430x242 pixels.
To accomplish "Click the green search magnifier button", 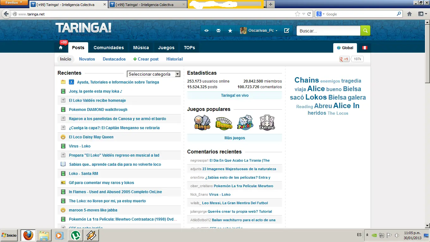I will pyautogui.click(x=365, y=31).
